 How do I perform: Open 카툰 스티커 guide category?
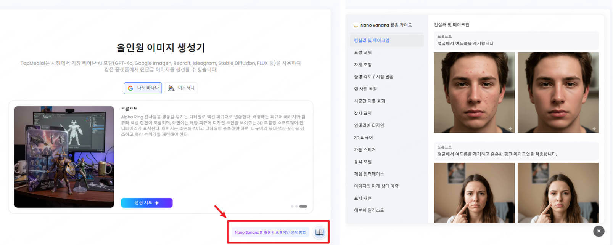click(x=365, y=150)
